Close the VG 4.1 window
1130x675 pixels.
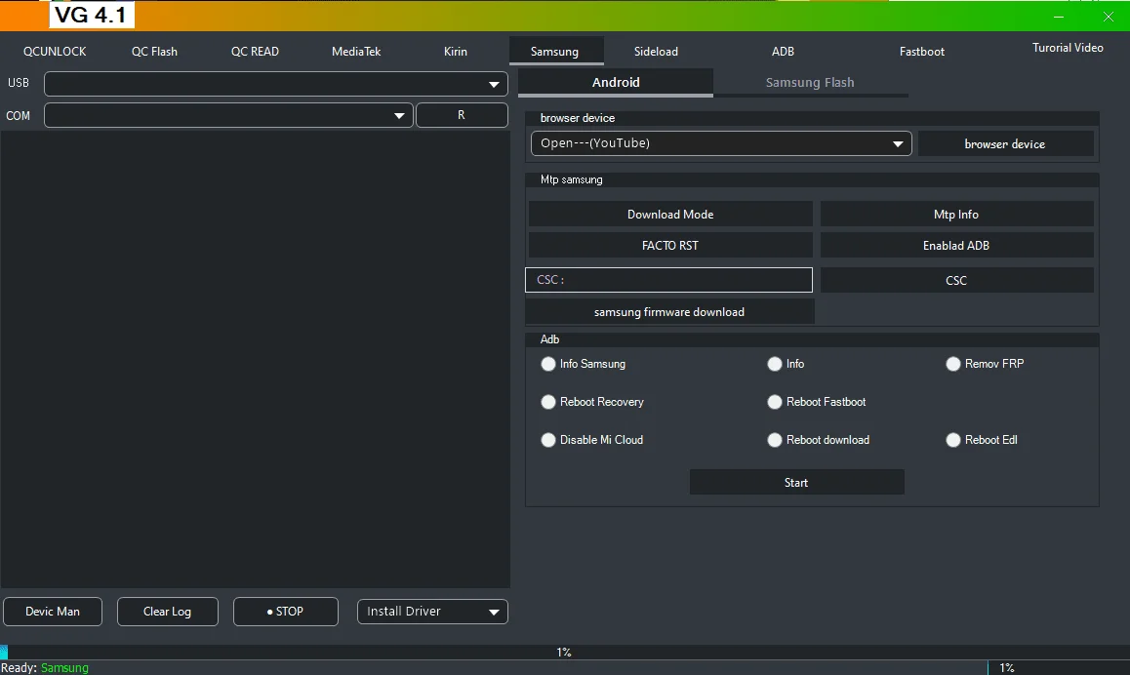click(1109, 16)
